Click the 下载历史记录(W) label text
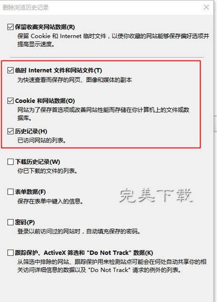Image resolution: width=217 pixels, height=302 pixels. [38, 162]
